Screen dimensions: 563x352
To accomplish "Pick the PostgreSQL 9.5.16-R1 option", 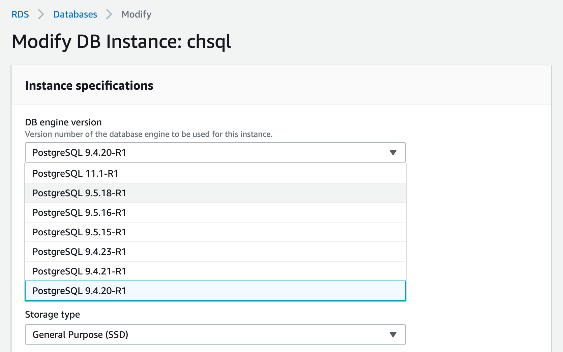I will point(79,213).
